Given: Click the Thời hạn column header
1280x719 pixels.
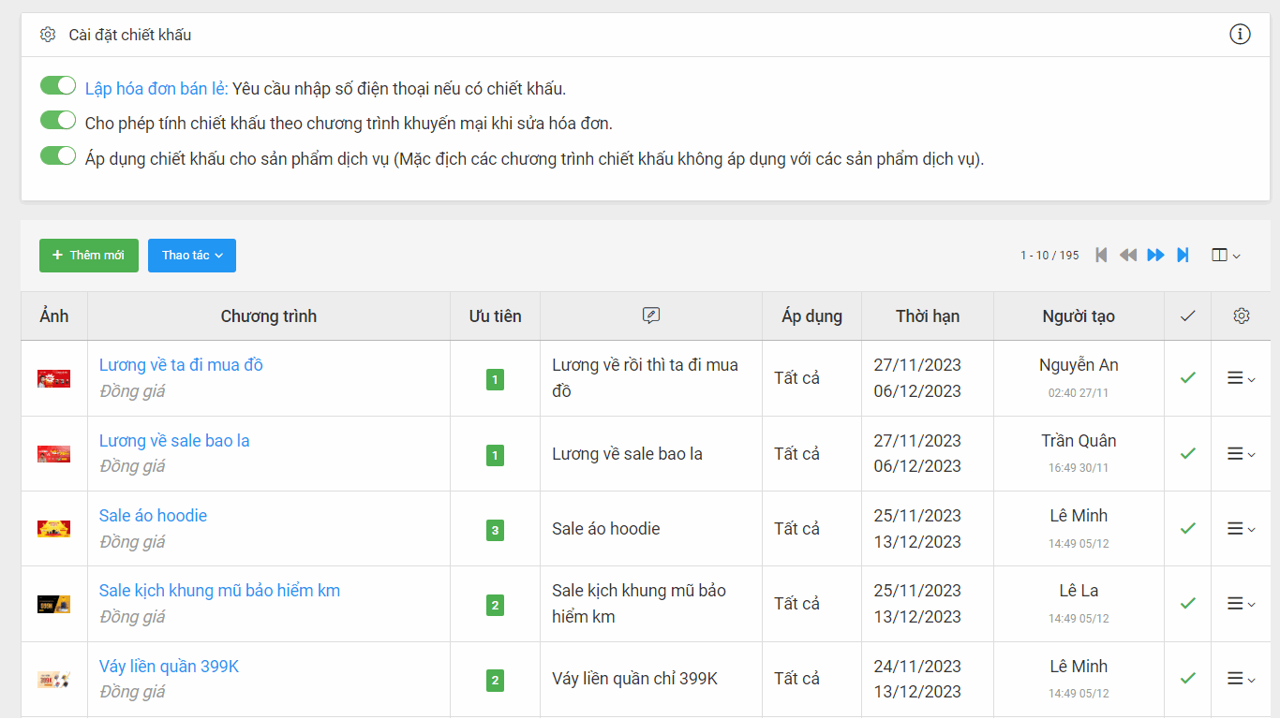Looking at the screenshot, I should pos(927,316).
